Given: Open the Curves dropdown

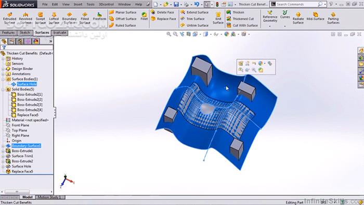Looking at the screenshot, I should (285, 26).
